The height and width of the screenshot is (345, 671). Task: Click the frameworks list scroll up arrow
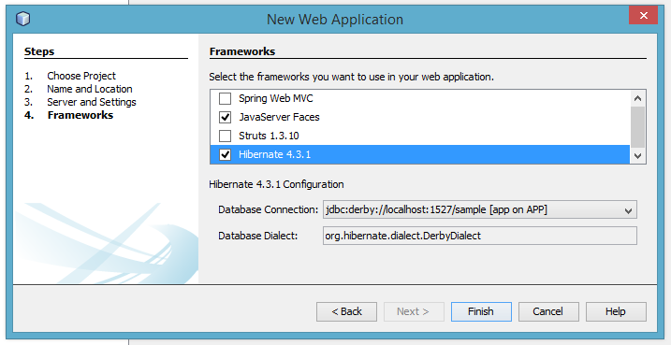(x=637, y=98)
